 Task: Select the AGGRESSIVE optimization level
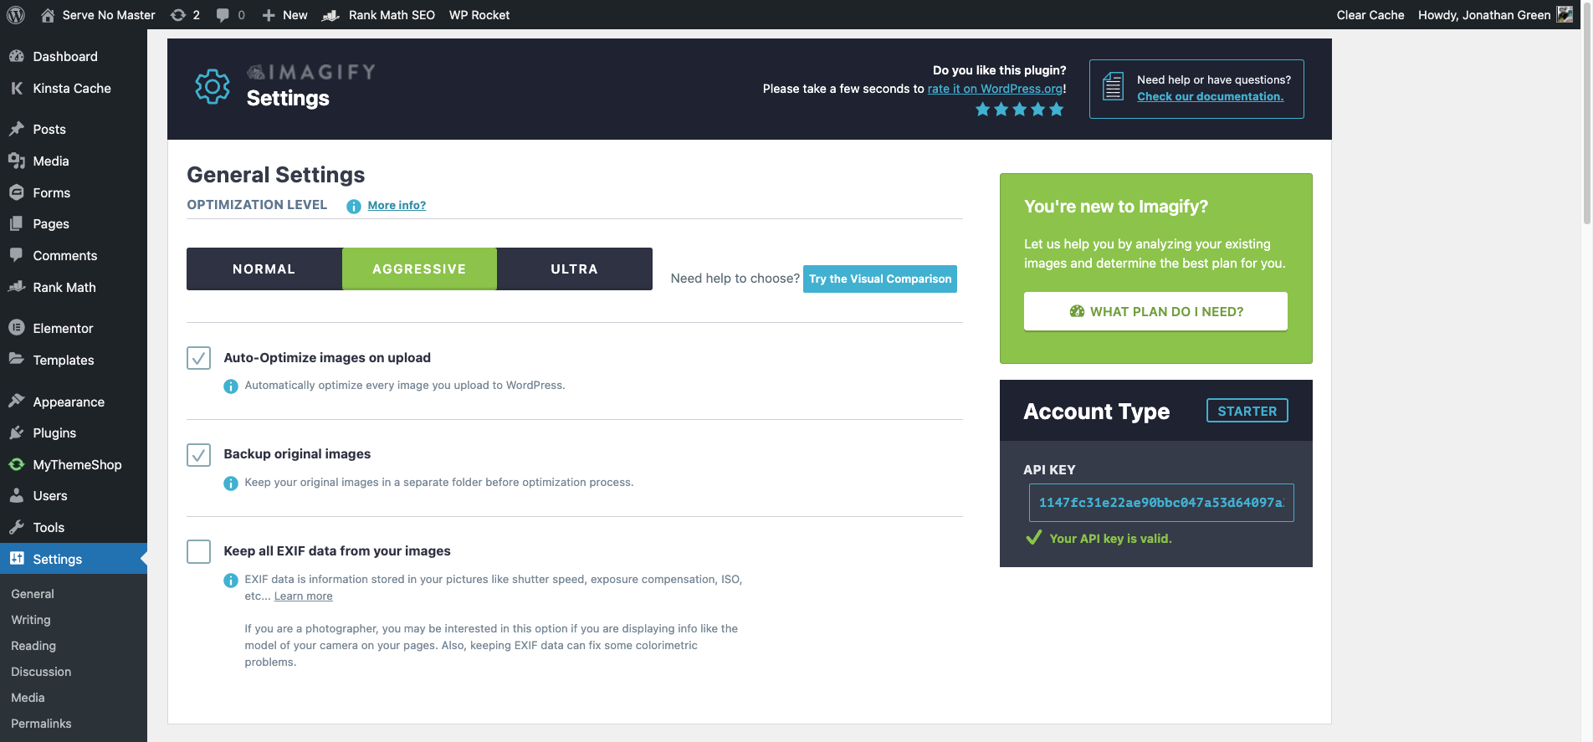419,269
